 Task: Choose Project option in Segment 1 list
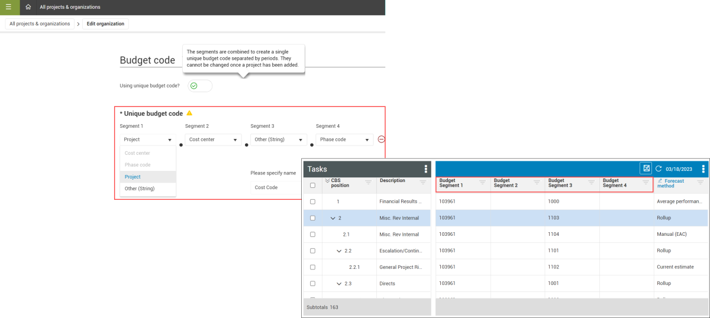point(133,177)
